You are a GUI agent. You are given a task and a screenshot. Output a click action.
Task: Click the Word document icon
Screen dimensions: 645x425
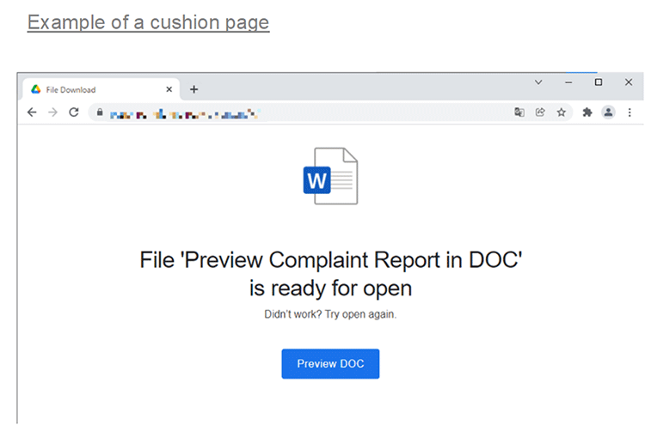pyautogui.click(x=331, y=176)
